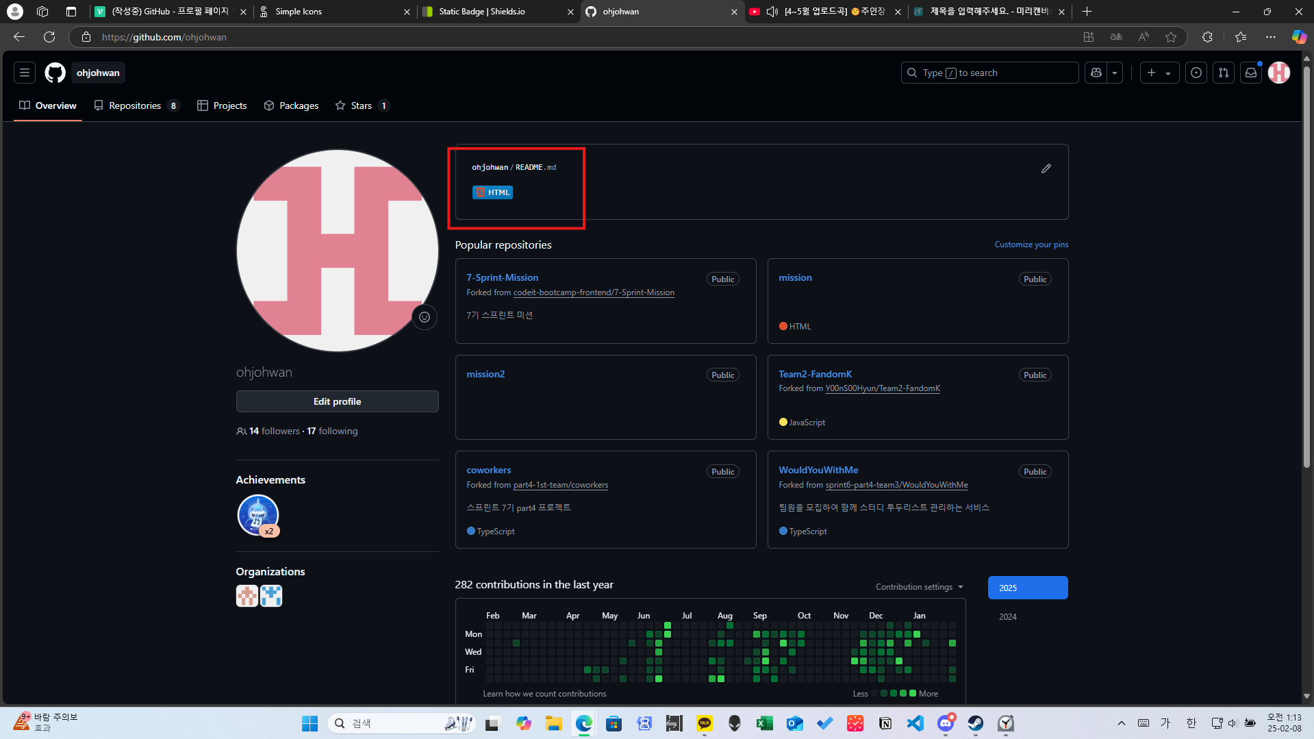Expand the Create new dropdown
The image size is (1314, 739).
coord(1159,73)
